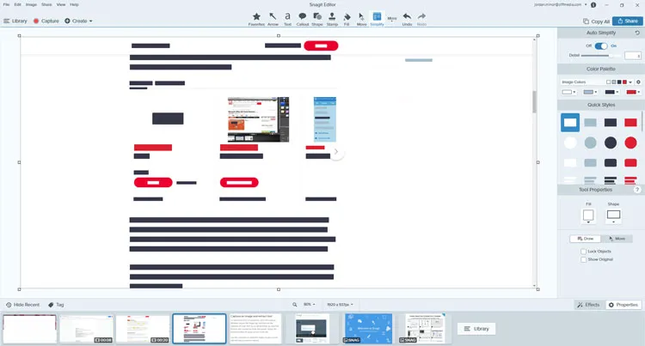The image size is (645, 346).
Task: Open the Shape type dropdown
Action: [x=613, y=216]
